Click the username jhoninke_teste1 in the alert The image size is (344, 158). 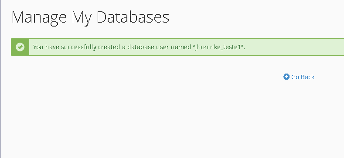[x=218, y=47]
